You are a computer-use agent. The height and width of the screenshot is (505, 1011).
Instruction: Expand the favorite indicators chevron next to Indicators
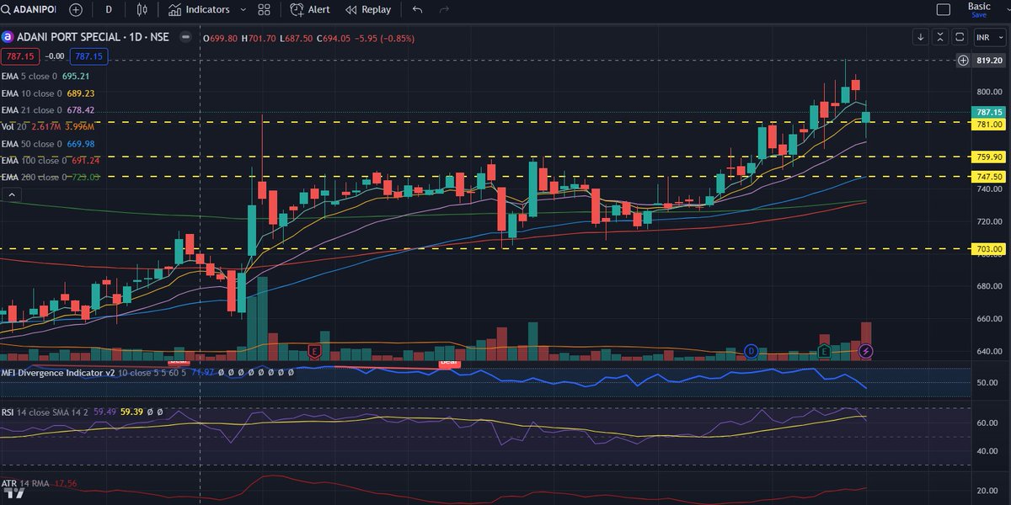(x=243, y=9)
